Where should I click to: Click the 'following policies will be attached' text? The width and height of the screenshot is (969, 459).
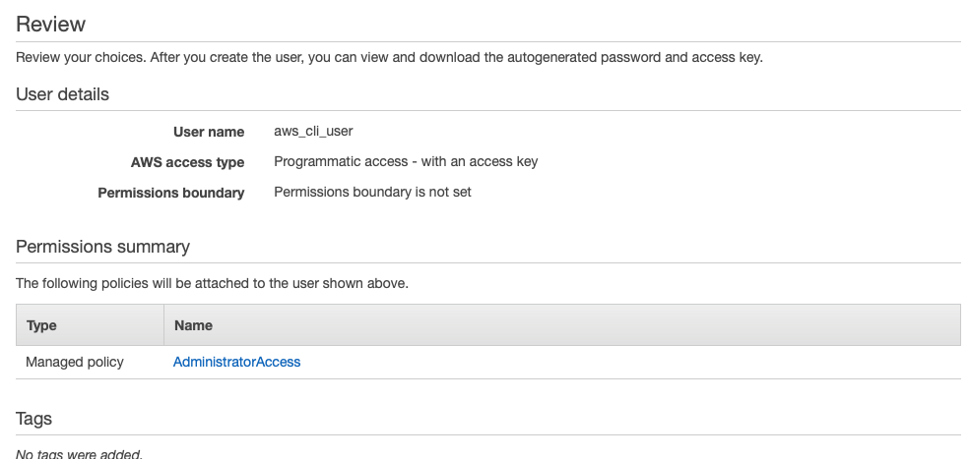point(212,283)
